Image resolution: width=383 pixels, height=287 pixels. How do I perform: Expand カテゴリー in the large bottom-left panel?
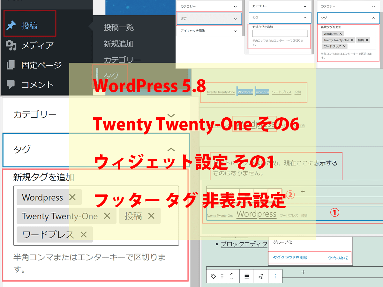pos(171,115)
